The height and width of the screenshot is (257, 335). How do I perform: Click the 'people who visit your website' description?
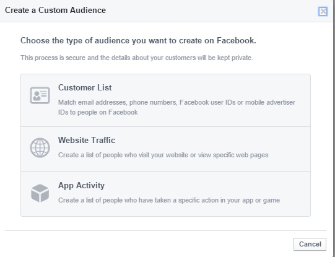click(x=163, y=155)
